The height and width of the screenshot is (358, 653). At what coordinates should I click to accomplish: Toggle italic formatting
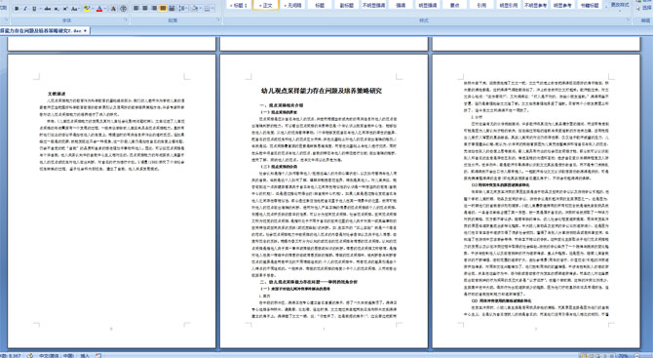25,9
